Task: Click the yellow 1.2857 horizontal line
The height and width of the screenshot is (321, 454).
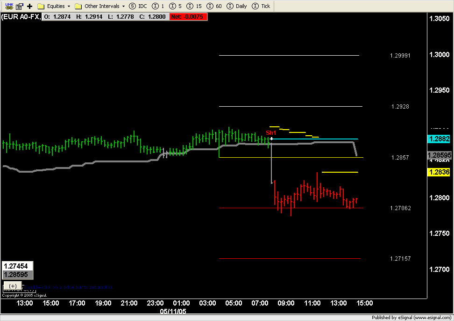Action: [291, 157]
